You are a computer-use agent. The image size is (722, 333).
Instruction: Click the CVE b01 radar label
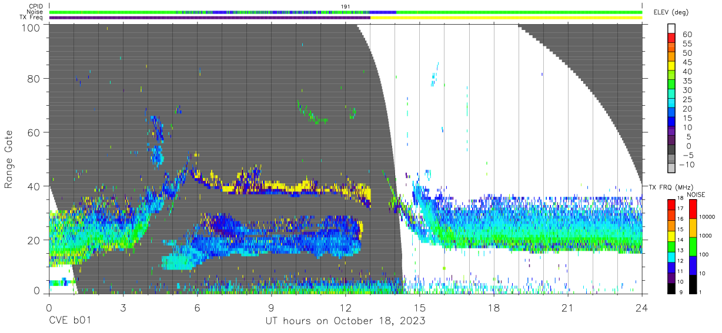pyautogui.click(x=70, y=322)
